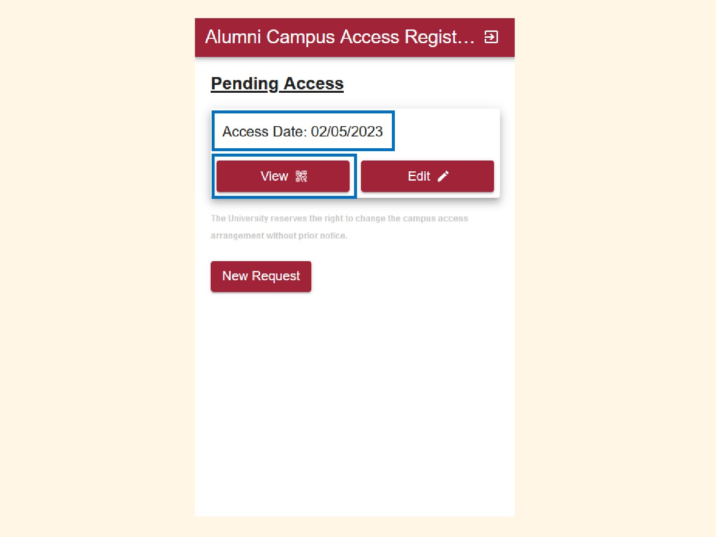
Task: Select the Access Date label text
Action: pos(264,132)
